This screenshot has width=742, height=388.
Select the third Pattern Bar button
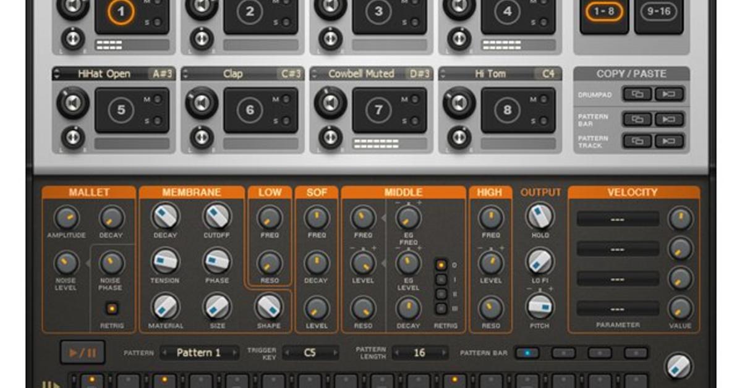[x=600, y=353]
